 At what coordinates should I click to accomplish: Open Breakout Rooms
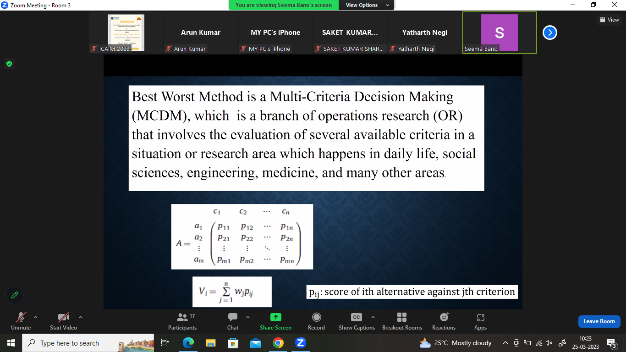[x=402, y=321]
